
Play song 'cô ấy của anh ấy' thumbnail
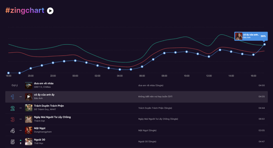(29, 97)
